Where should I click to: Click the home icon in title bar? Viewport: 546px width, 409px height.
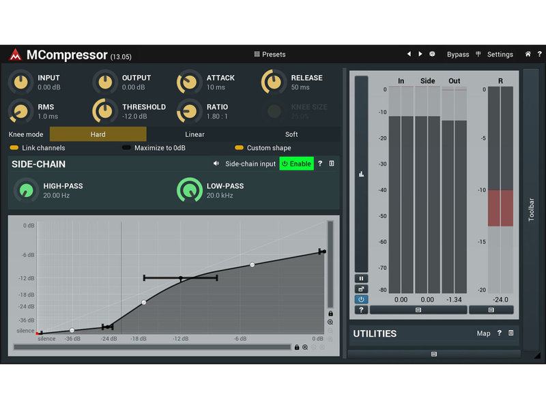coord(528,54)
